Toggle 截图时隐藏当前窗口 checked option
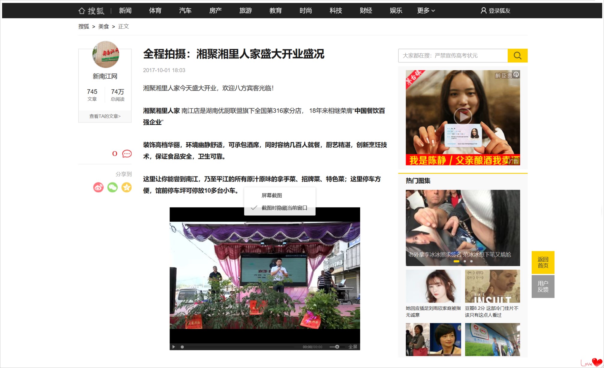This screenshot has height=368, width=604. point(284,208)
